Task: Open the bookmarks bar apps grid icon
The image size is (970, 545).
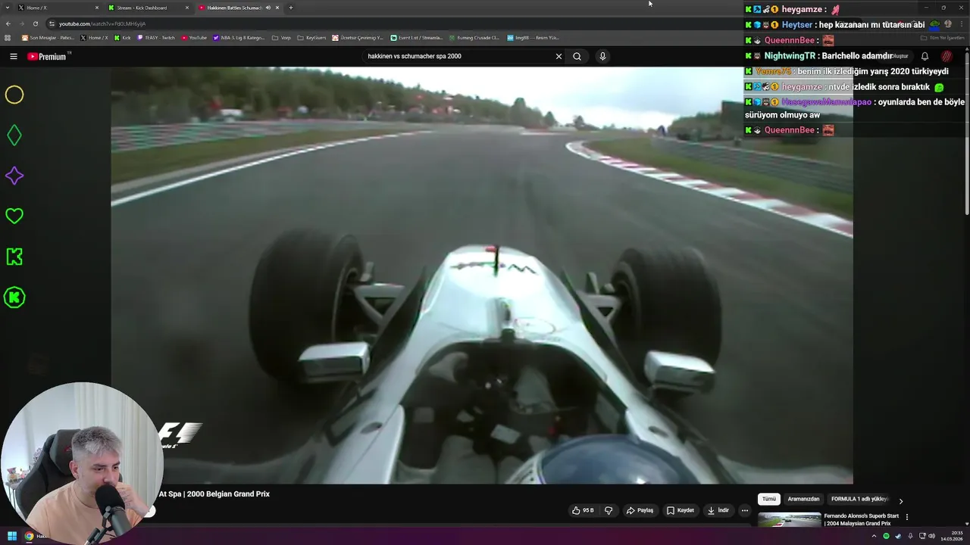Action: [x=8, y=37]
